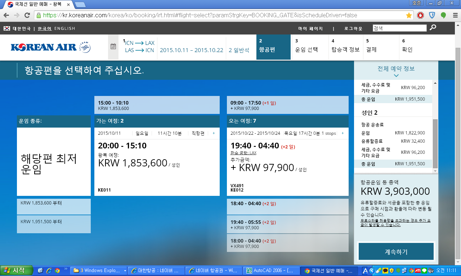Open the 무료수하물 허용량 extra charge link

pyautogui.click(x=396, y=222)
